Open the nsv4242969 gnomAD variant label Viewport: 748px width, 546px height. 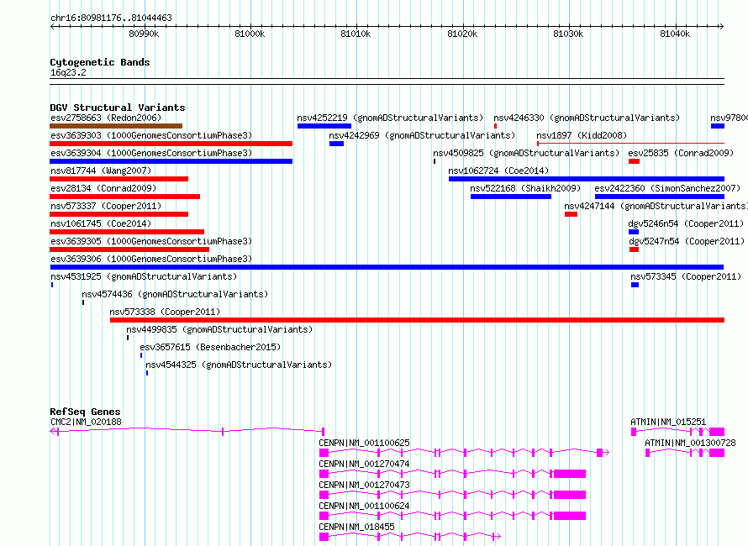click(422, 135)
